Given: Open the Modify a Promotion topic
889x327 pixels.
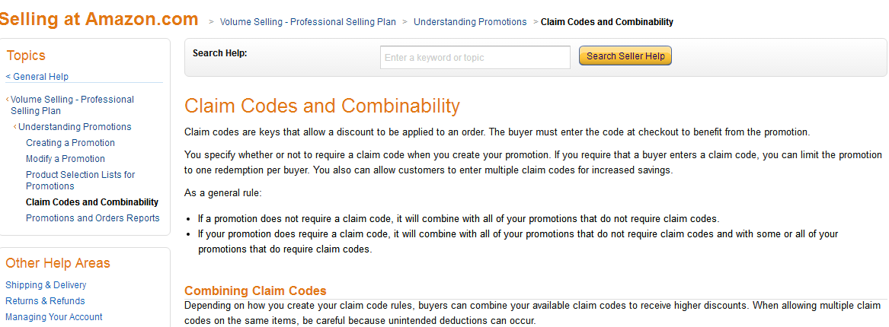Looking at the screenshot, I should tap(66, 159).
